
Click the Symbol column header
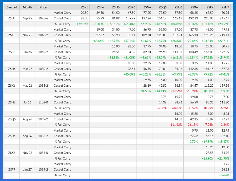point(12,7)
